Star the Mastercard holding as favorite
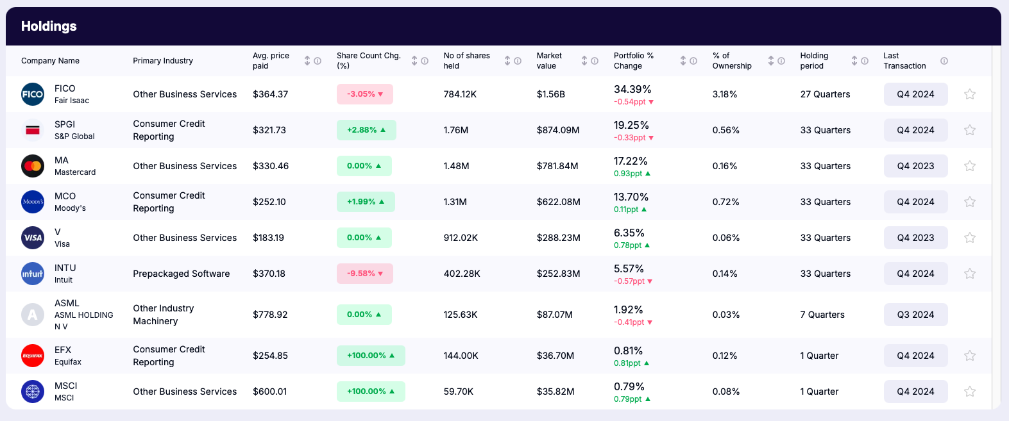This screenshot has width=1009, height=421. [x=970, y=166]
